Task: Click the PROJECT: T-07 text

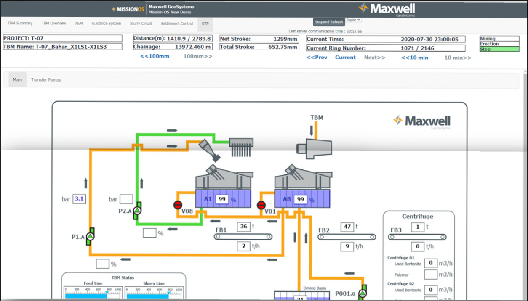Action: pos(23,38)
